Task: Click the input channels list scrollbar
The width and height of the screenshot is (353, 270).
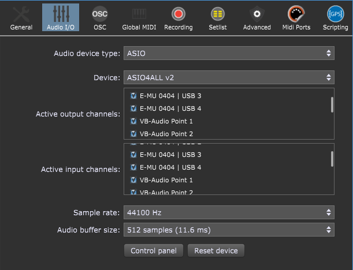Action: coord(332,159)
